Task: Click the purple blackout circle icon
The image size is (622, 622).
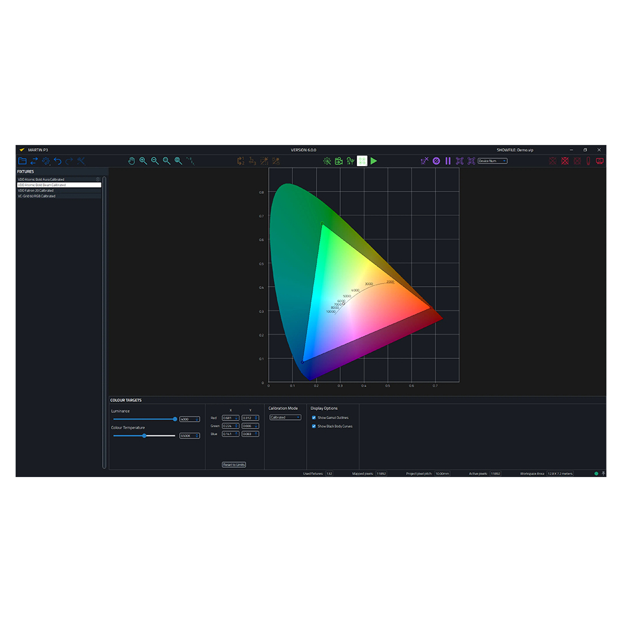Action: coord(437,161)
